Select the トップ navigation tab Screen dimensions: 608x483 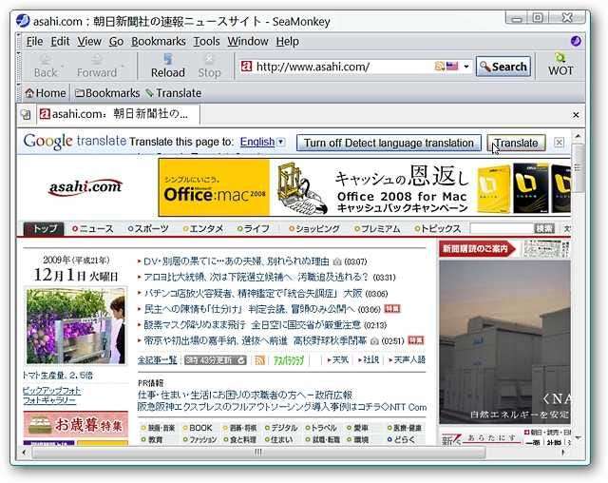[x=44, y=228]
